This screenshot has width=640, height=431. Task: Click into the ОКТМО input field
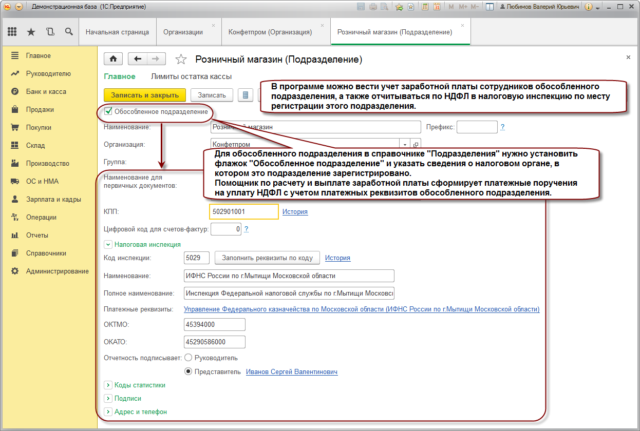[214, 325]
